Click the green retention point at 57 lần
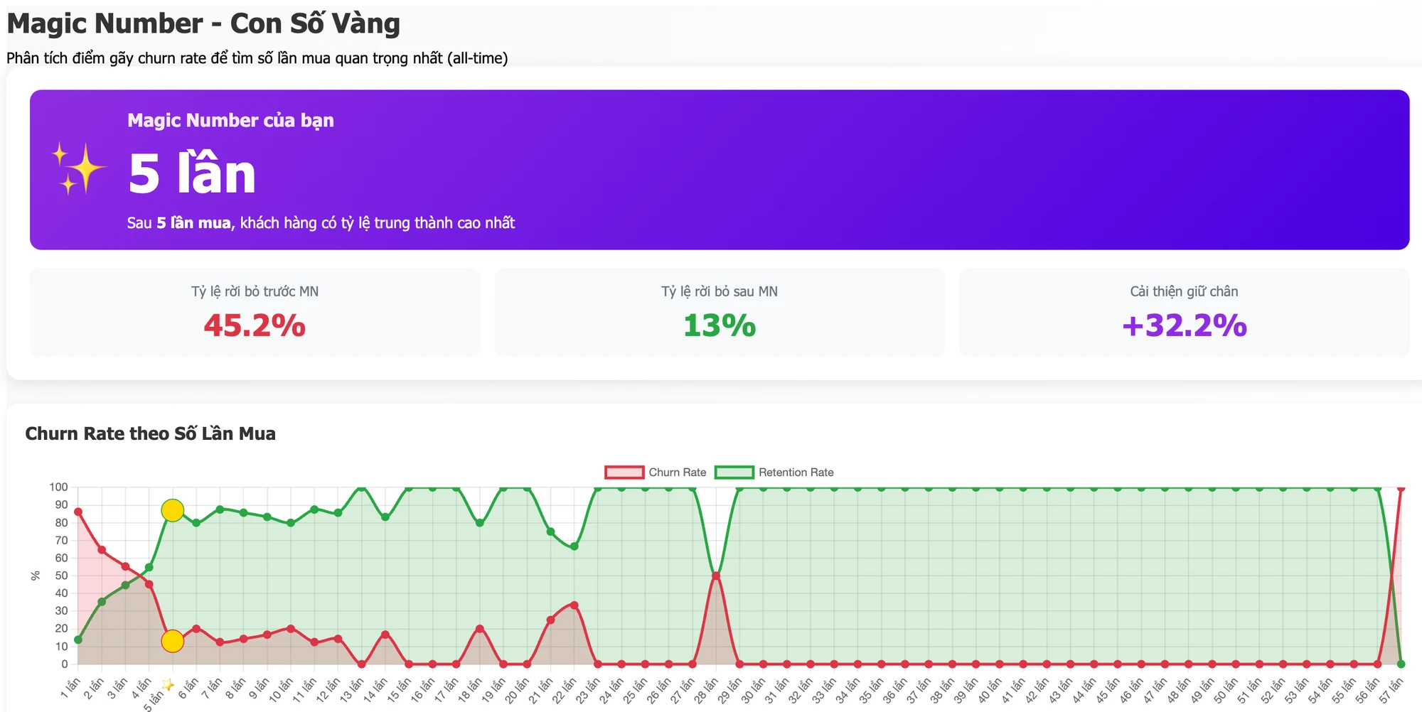 click(x=1401, y=664)
